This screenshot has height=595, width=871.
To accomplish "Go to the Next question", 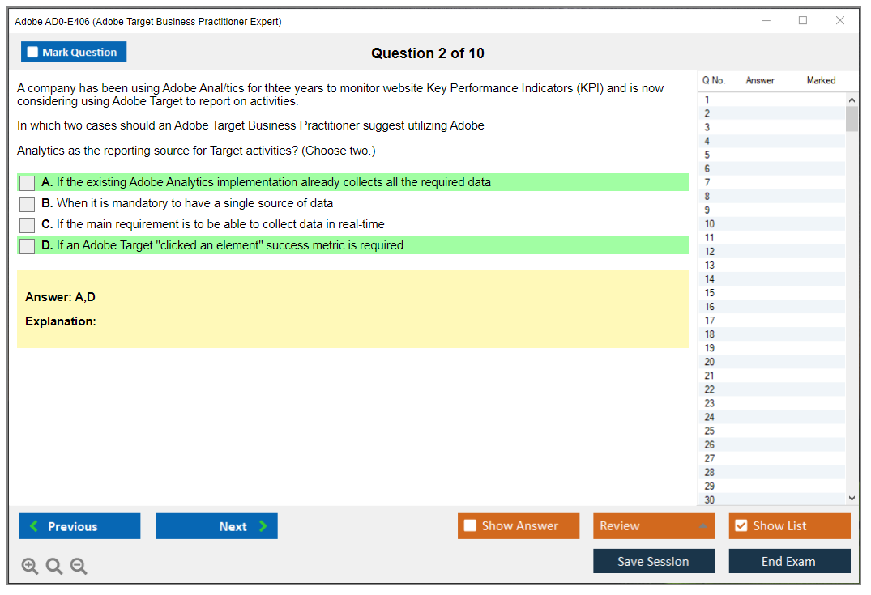I will (216, 526).
